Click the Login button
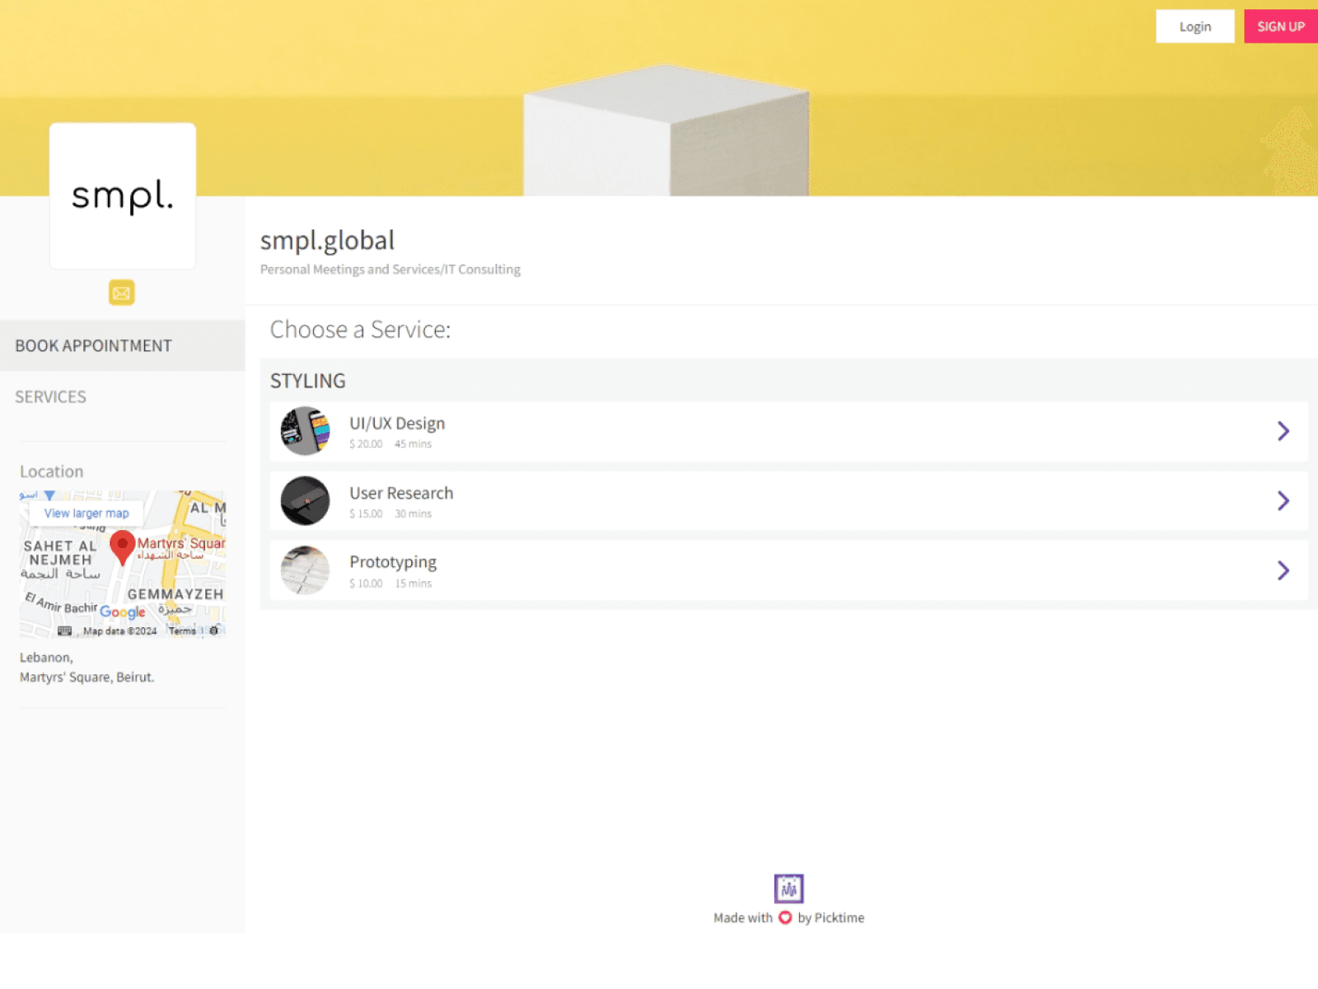The image size is (1318, 989). [1195, 26]
